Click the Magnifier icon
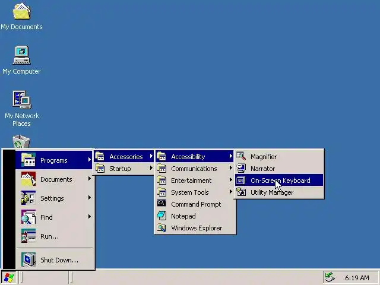The image size is (380, 285). pyautogui.click(x=241, y=156)
